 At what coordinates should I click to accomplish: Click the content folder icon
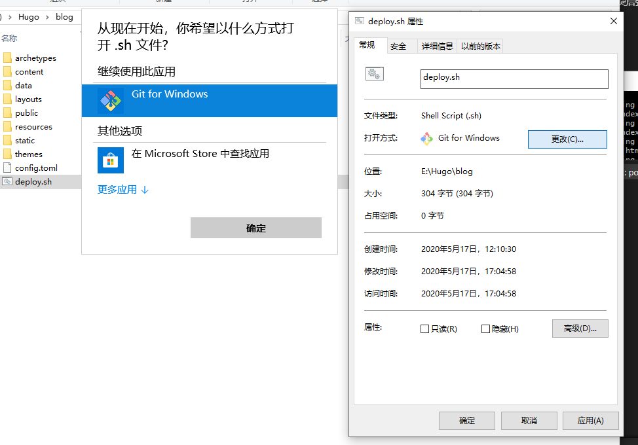tap(7, 71)
